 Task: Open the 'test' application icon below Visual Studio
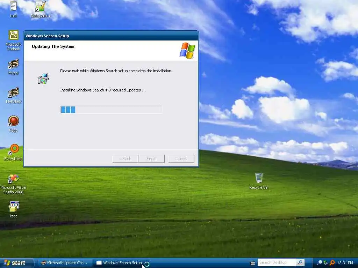pyautogui.click(x=14, y=209)
